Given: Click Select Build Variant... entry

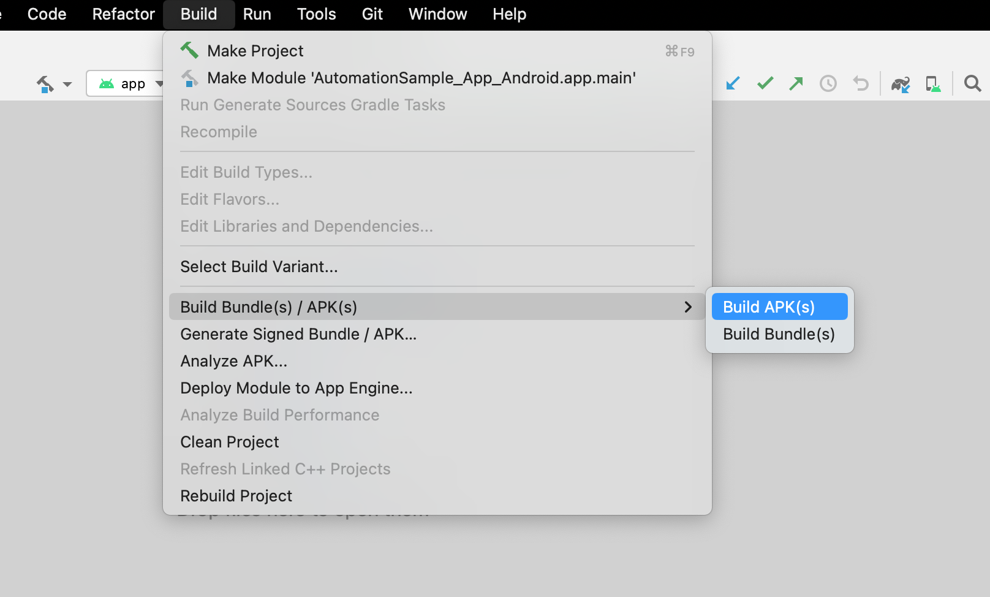Looking at the screenshot, I should (437, 267).
